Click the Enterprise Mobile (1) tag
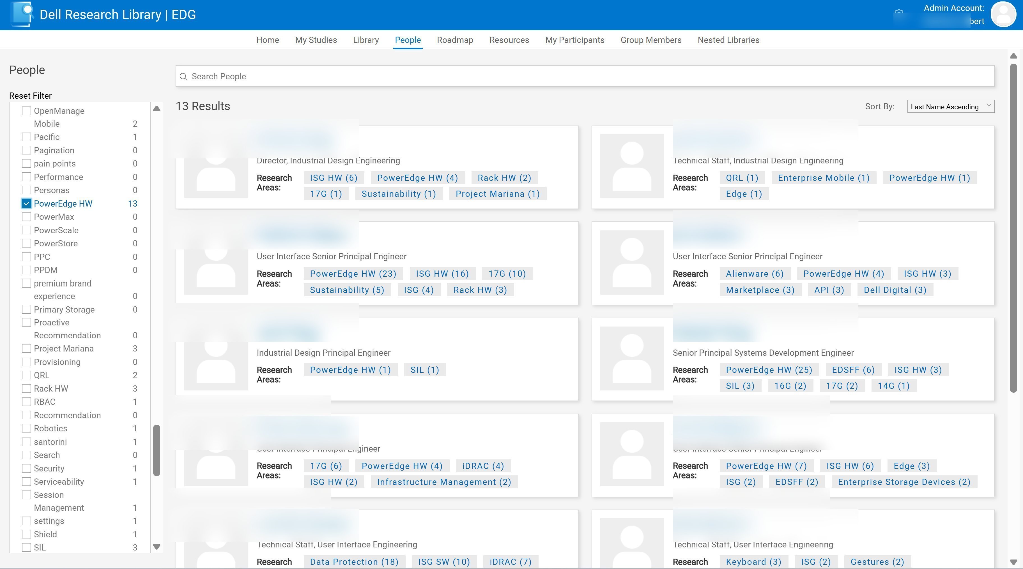This screenshot has height=569, width=1023. [824, 178]
